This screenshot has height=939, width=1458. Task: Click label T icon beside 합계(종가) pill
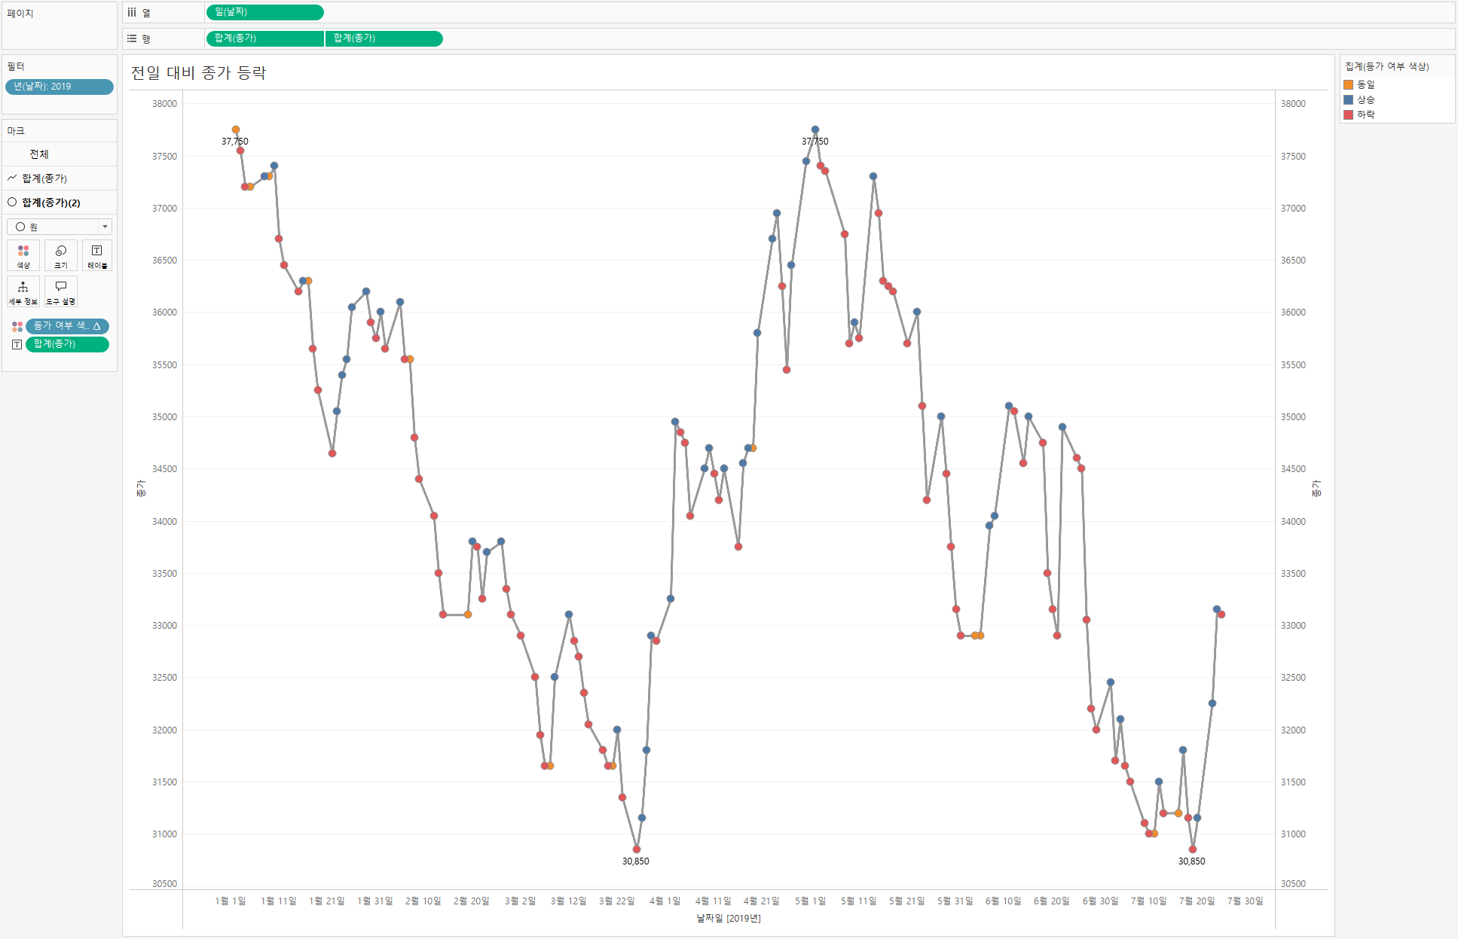click(x=17, y=344)
